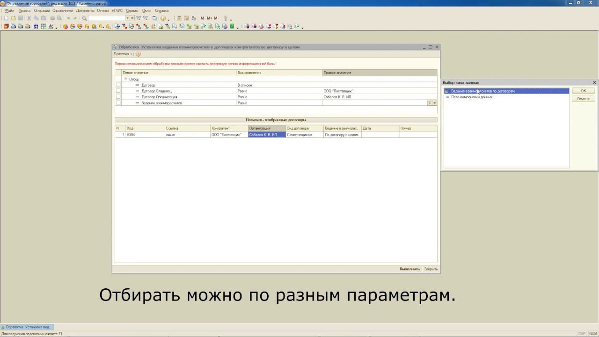
Task: Open the Документы menu
Action: coord(85,10)
